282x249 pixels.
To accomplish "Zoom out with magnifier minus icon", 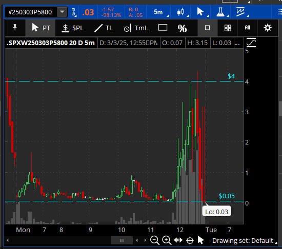I will pos(155,240).
